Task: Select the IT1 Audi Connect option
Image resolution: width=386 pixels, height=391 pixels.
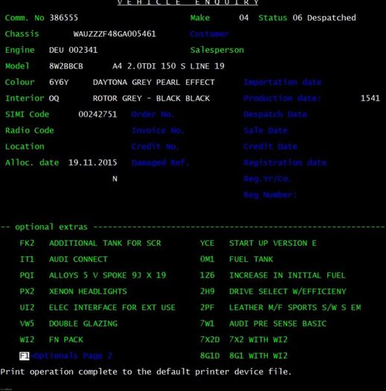Action: pos(63,259)
